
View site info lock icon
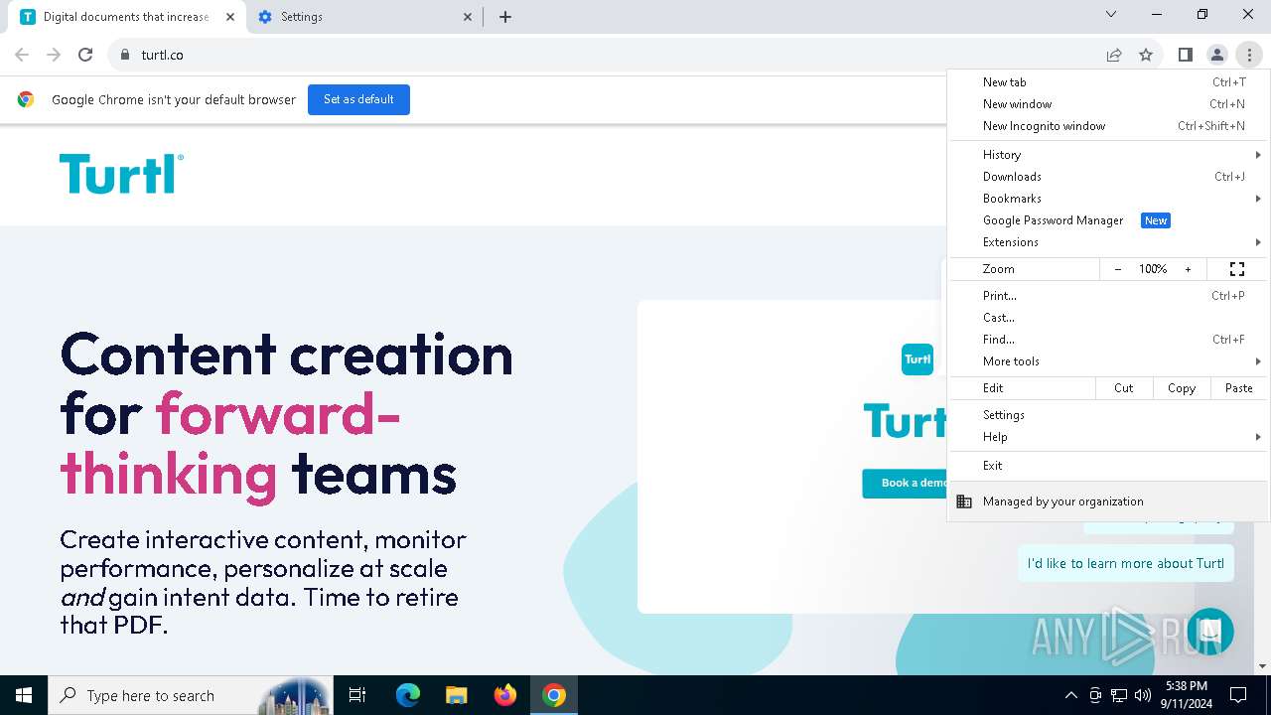tap(124, 55)
